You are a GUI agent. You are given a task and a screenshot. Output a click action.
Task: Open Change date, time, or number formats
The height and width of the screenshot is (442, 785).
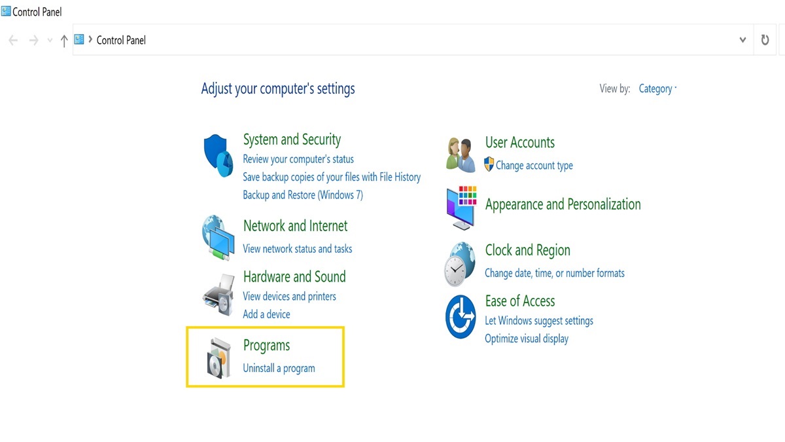(555, 273)
